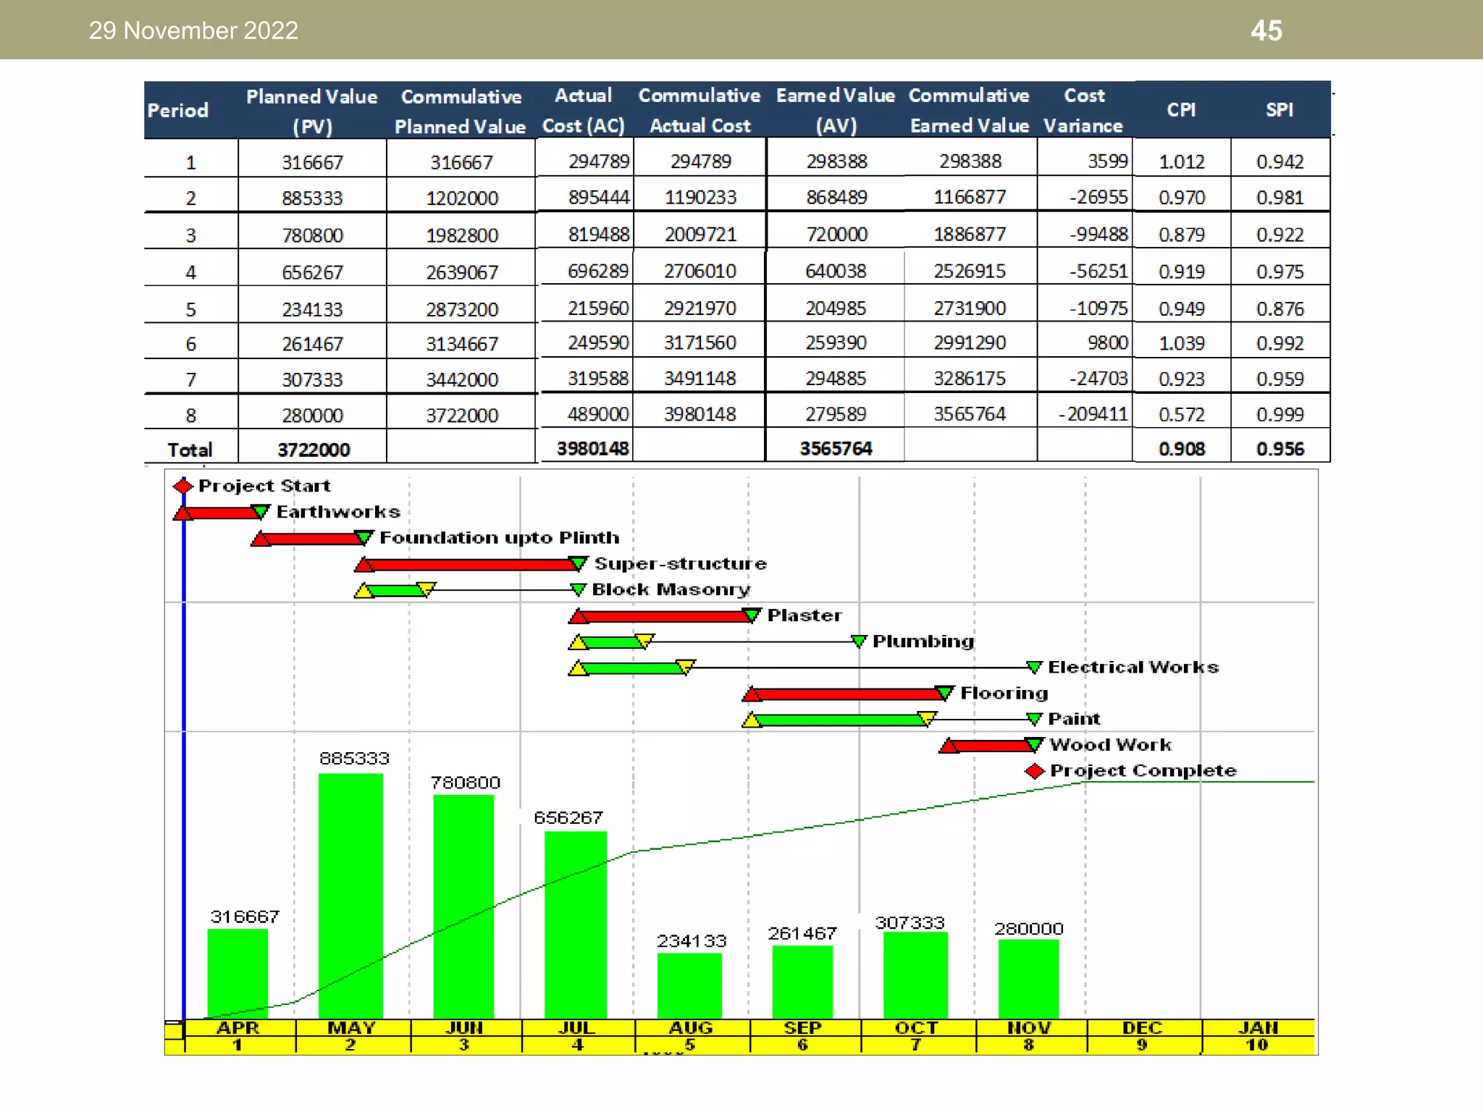
Task: Click the Block Masonry green task bar
Action: (x=395, y=591)
